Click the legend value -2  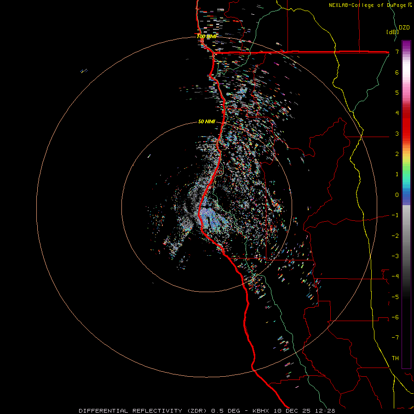click(x=395, y=236)
